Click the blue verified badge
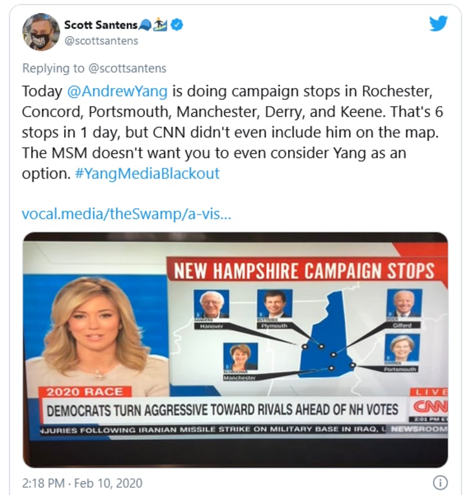Image resolution: width=466 pixels, height=495 pixels. pyautogui.click(x=177, y=25)
